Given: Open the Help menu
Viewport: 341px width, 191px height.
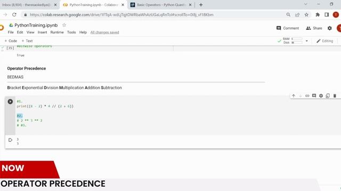Looking at the screenshot, I should 83,32.
